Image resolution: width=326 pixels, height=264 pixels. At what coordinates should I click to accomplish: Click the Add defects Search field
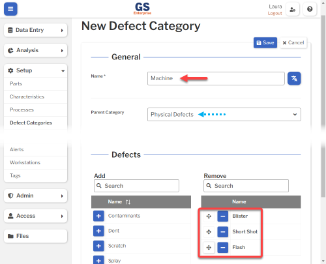pos(136,186)
